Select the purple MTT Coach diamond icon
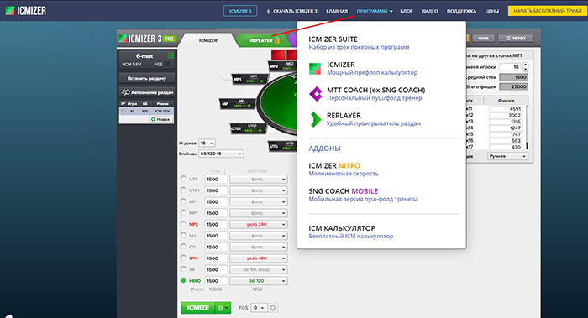 [315, 94]
